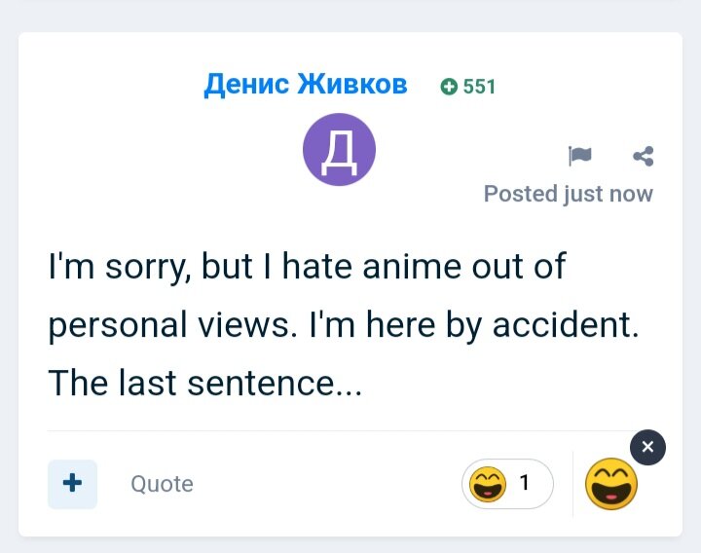701x553 pixels.
Task: Quote this post
Action: [162, 484]
